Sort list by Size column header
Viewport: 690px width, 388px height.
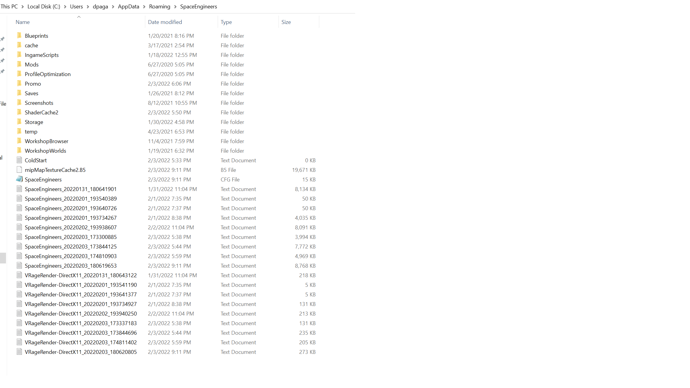pyautogui.click(x=286, y=22)
